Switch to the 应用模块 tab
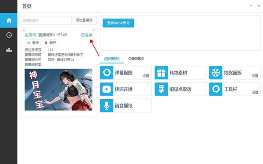 112,59
